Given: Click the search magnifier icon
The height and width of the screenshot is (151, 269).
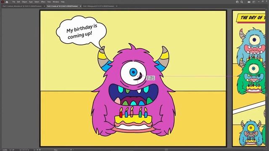Looking at the screenshot, I should [x=242, y=2].
